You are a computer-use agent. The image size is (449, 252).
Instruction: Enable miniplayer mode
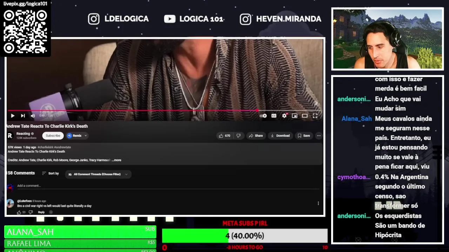[295, 116]
